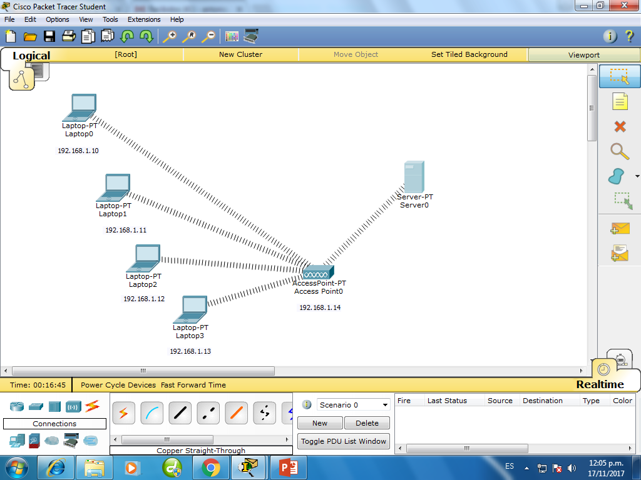
Task: Pick automatic connection type cable
Action: pyautogui.click(x=123, y=413)
